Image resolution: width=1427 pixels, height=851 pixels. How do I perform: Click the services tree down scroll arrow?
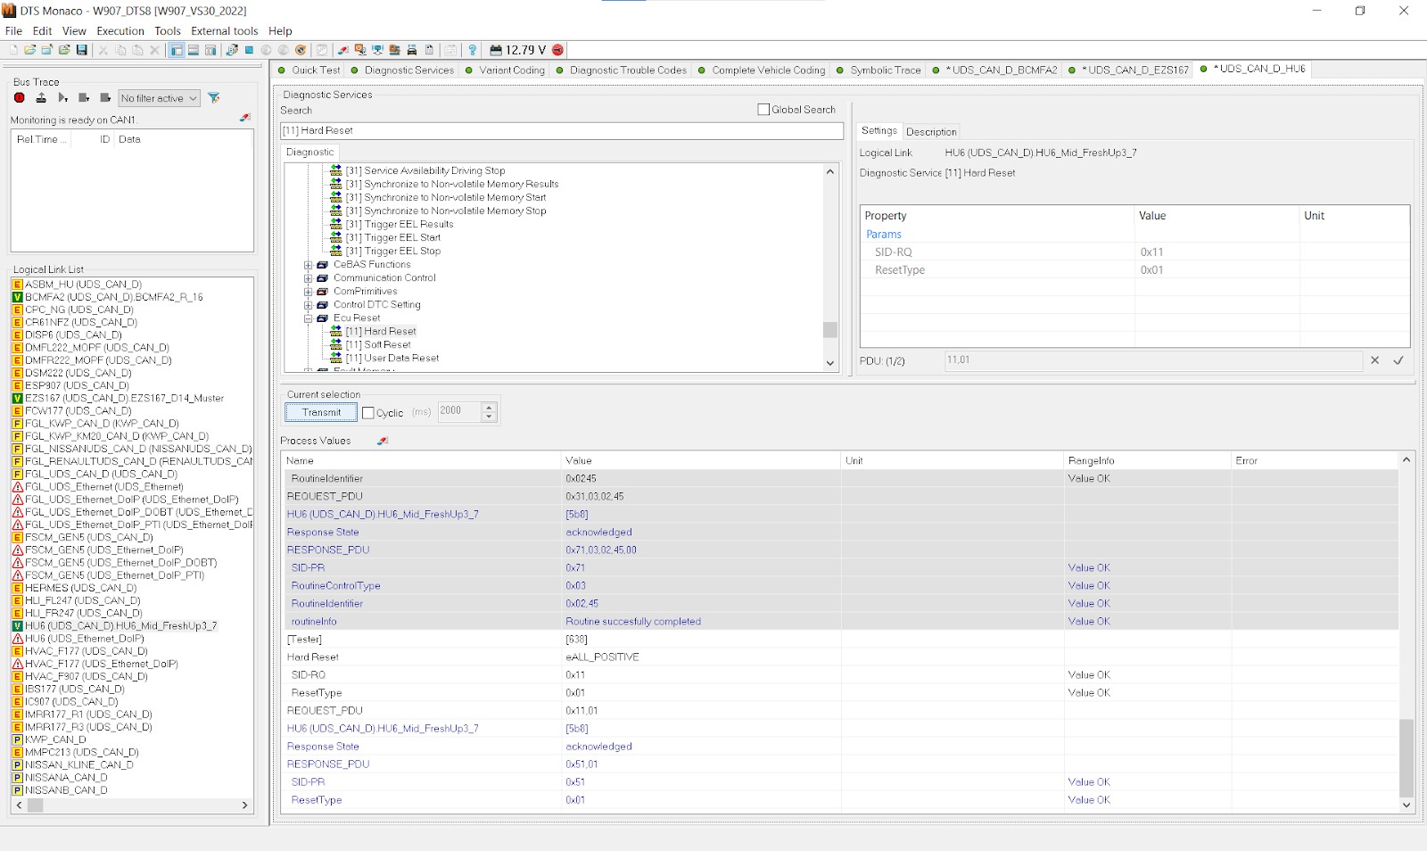click(x=830, y=363)
